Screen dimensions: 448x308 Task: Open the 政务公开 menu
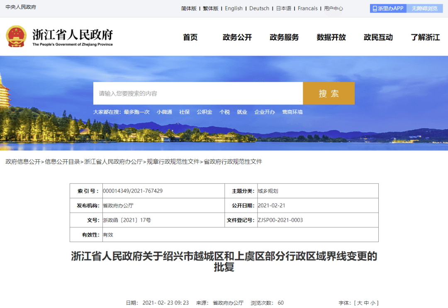pos(237,37)
